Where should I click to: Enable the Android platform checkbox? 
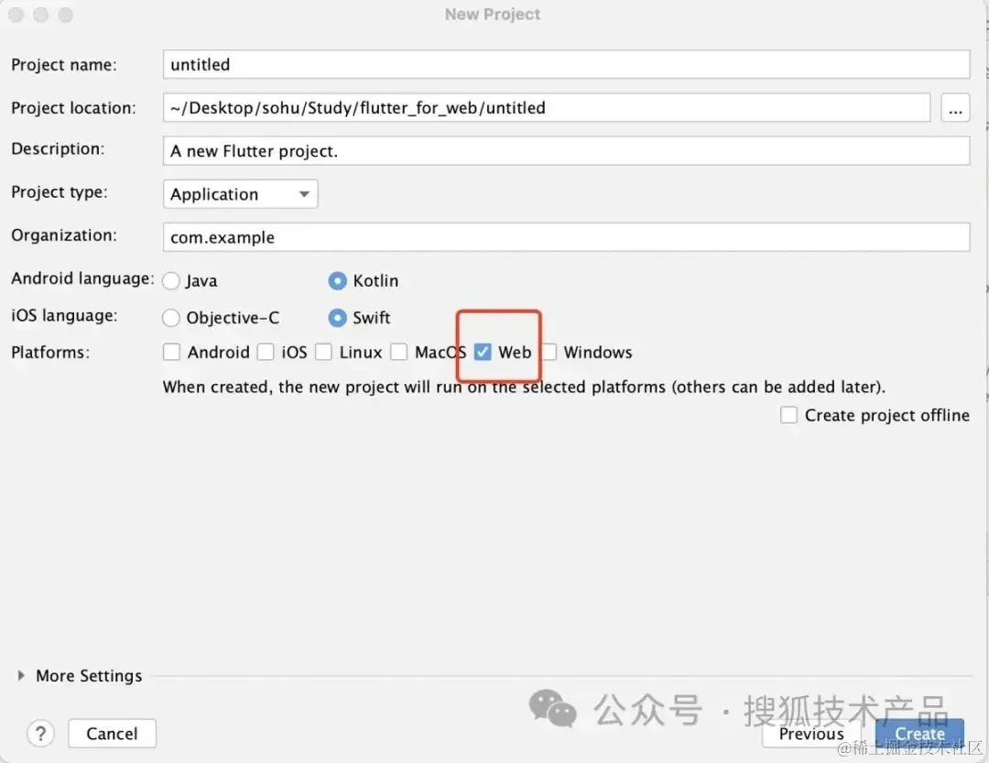171,352
